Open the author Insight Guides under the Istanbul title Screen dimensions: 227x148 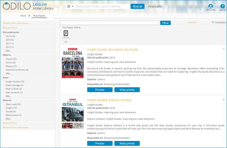tap(95, 105)
